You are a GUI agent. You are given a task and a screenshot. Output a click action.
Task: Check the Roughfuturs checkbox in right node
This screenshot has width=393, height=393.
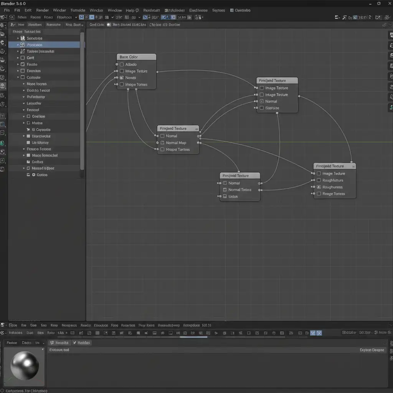coord(319,180)
